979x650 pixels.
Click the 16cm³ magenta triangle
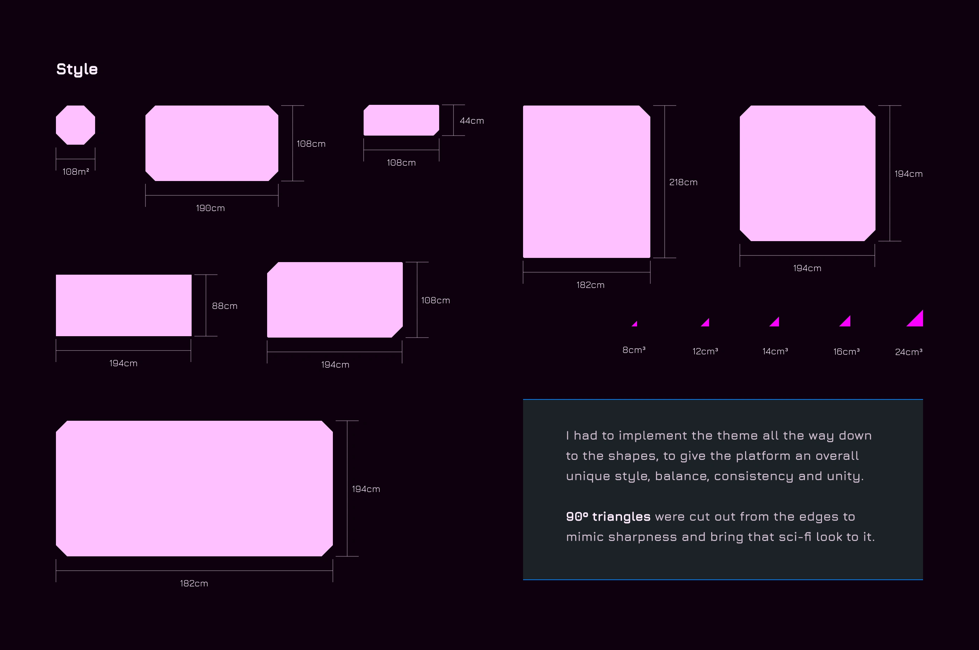click(846, 322)
